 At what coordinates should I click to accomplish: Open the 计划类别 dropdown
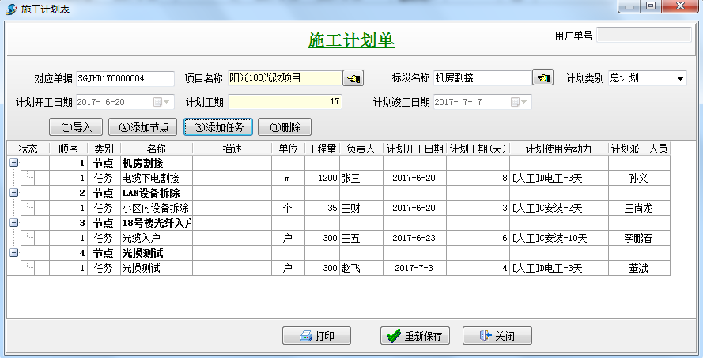[x=680, y=78]
